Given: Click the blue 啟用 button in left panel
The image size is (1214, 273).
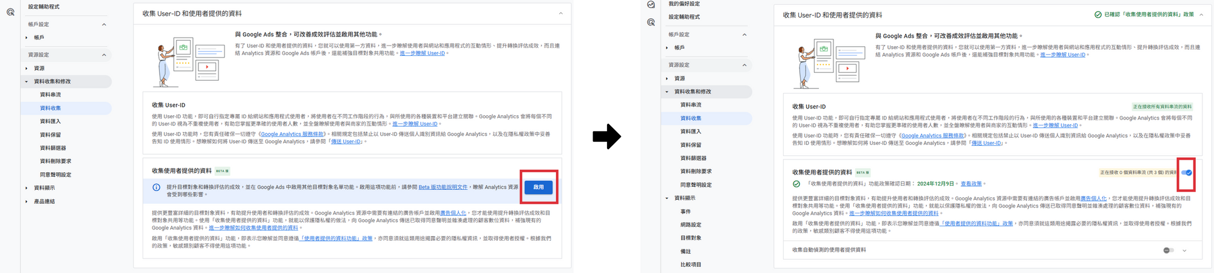Looking at the screenshot, I should (538, 187).
